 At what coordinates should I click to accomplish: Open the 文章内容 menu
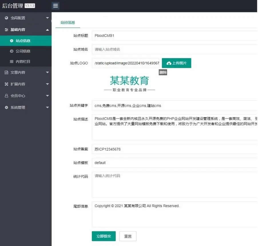[x=26, y=72]
